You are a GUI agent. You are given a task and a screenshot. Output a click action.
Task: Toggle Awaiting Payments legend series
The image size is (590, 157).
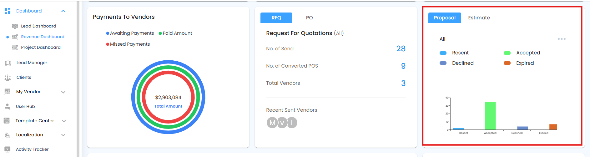(130, 33)
